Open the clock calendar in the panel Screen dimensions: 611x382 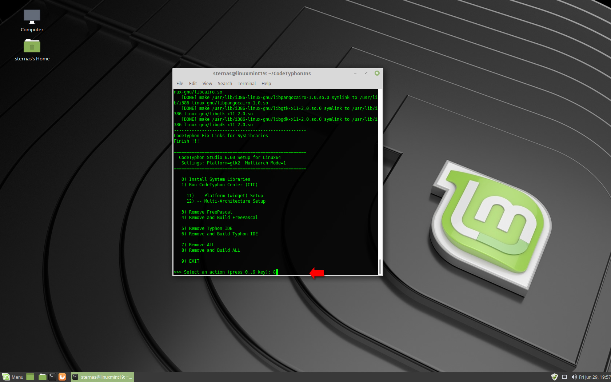[595, 377]
